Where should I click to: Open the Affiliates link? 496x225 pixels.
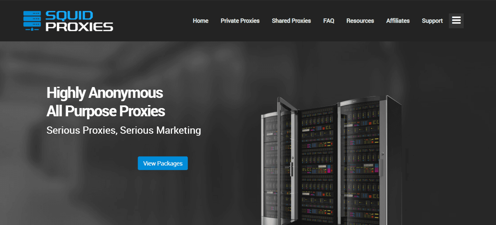coord(398,21)
